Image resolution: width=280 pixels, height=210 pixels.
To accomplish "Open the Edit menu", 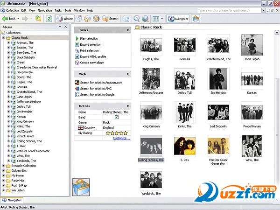I will 24,10.
